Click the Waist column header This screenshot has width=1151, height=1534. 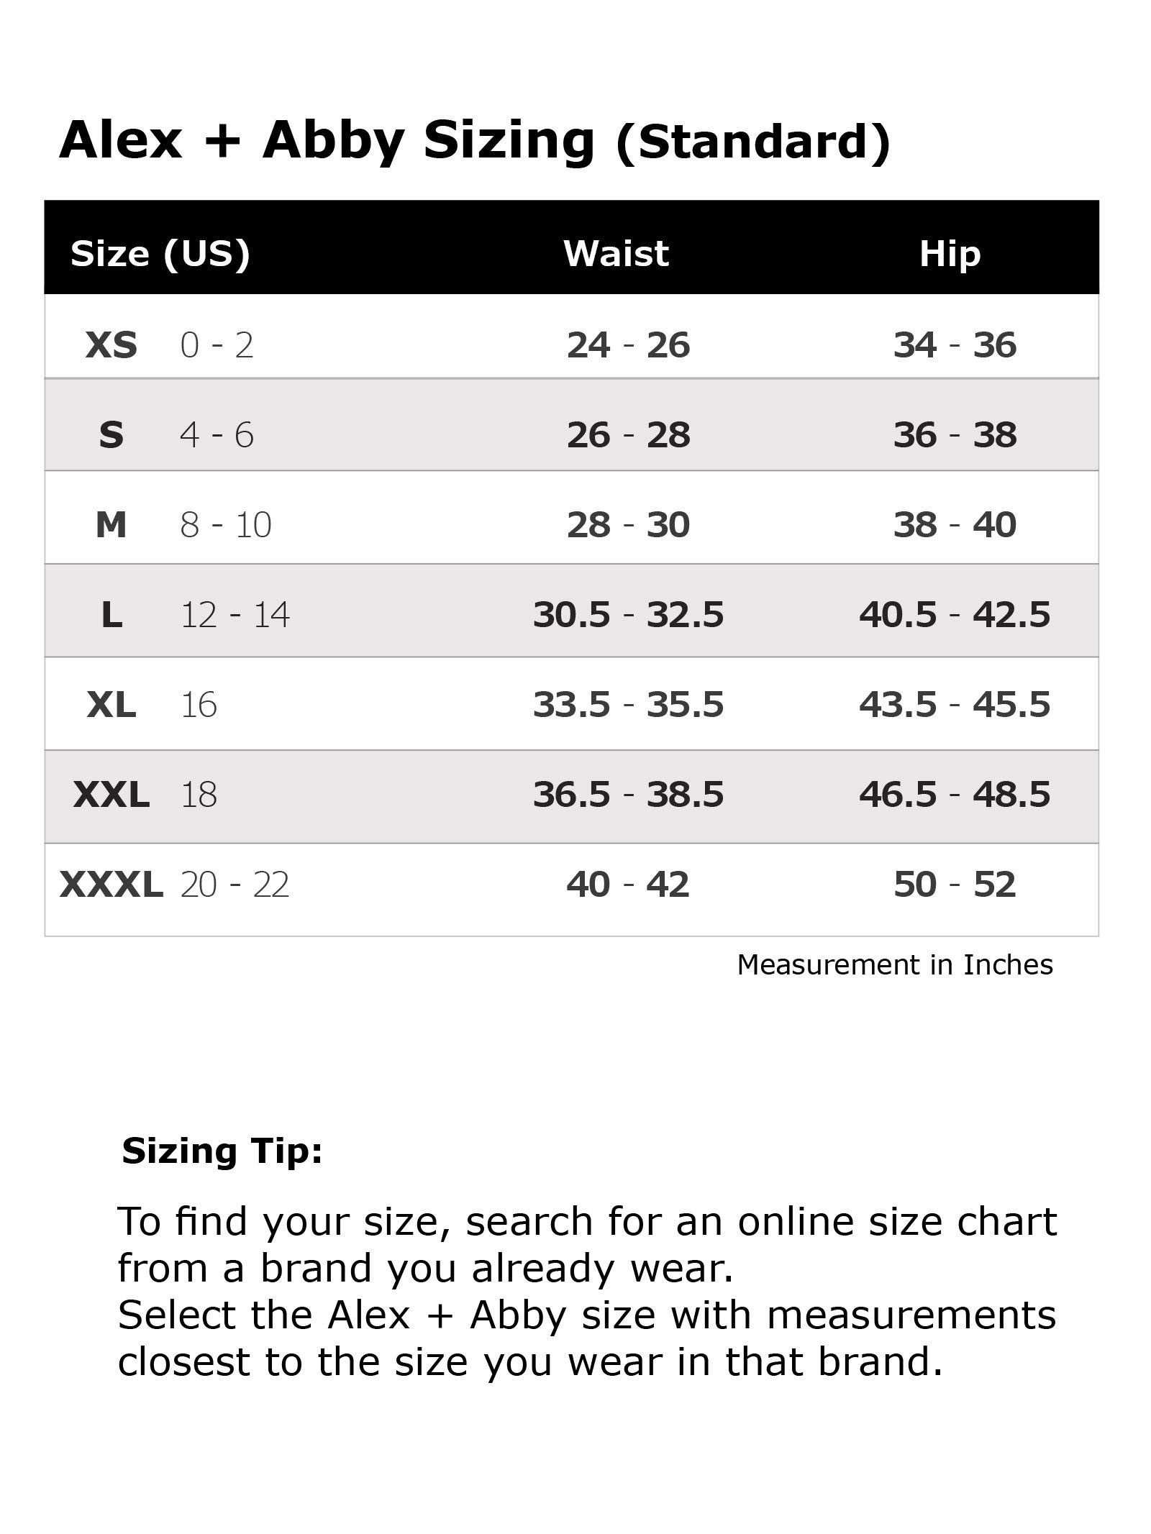(x=616, y=254)
